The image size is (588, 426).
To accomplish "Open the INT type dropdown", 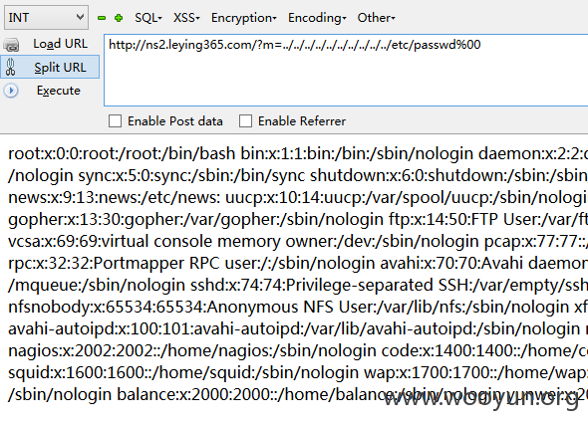I will [46, 17].
